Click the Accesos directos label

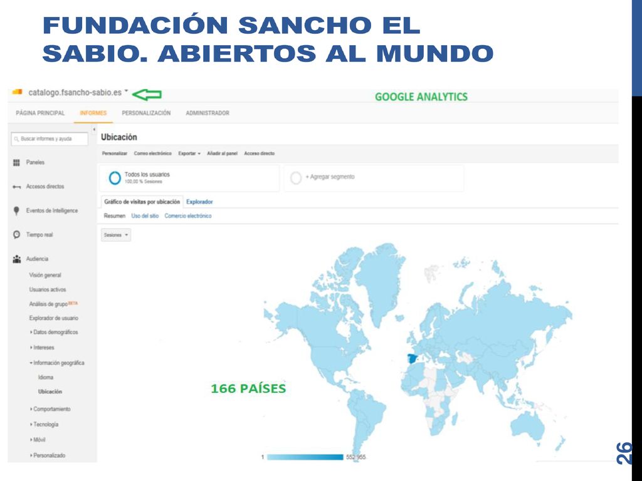[x=45, y=187]
